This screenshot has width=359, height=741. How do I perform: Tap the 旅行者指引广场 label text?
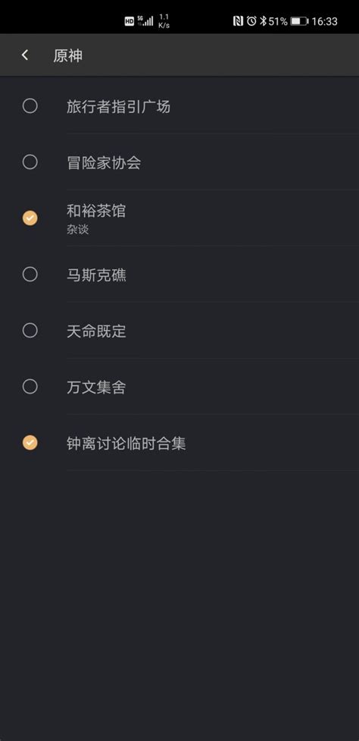(118, 107)
